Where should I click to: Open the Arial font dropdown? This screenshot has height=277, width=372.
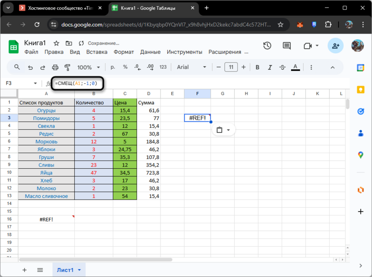[191, 67]
